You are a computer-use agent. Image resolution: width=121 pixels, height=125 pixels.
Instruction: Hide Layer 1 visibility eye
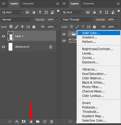(3, 36)
